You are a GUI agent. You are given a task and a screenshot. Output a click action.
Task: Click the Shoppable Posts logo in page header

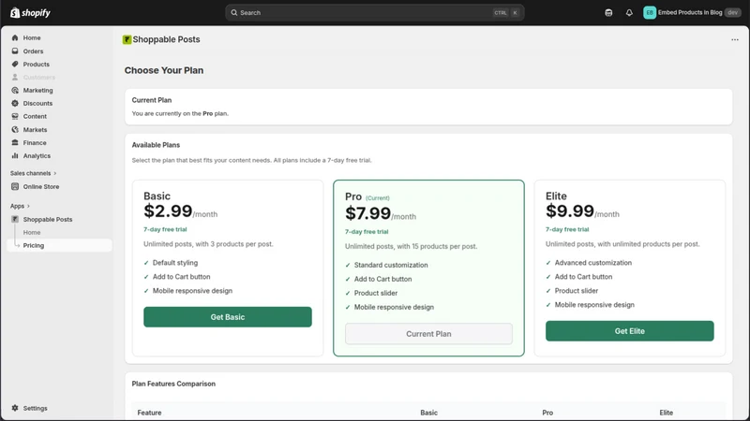click(x=127, y=39)
